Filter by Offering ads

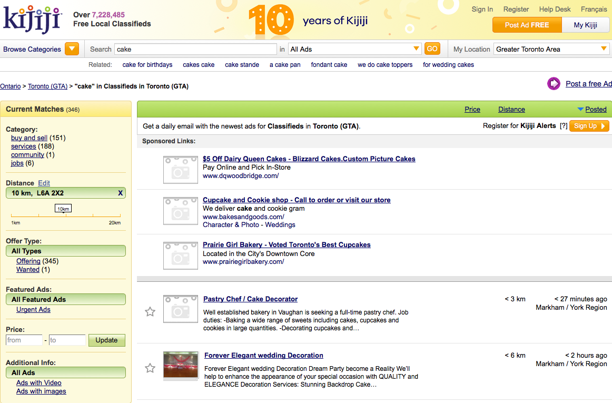(x=28, y=261)
